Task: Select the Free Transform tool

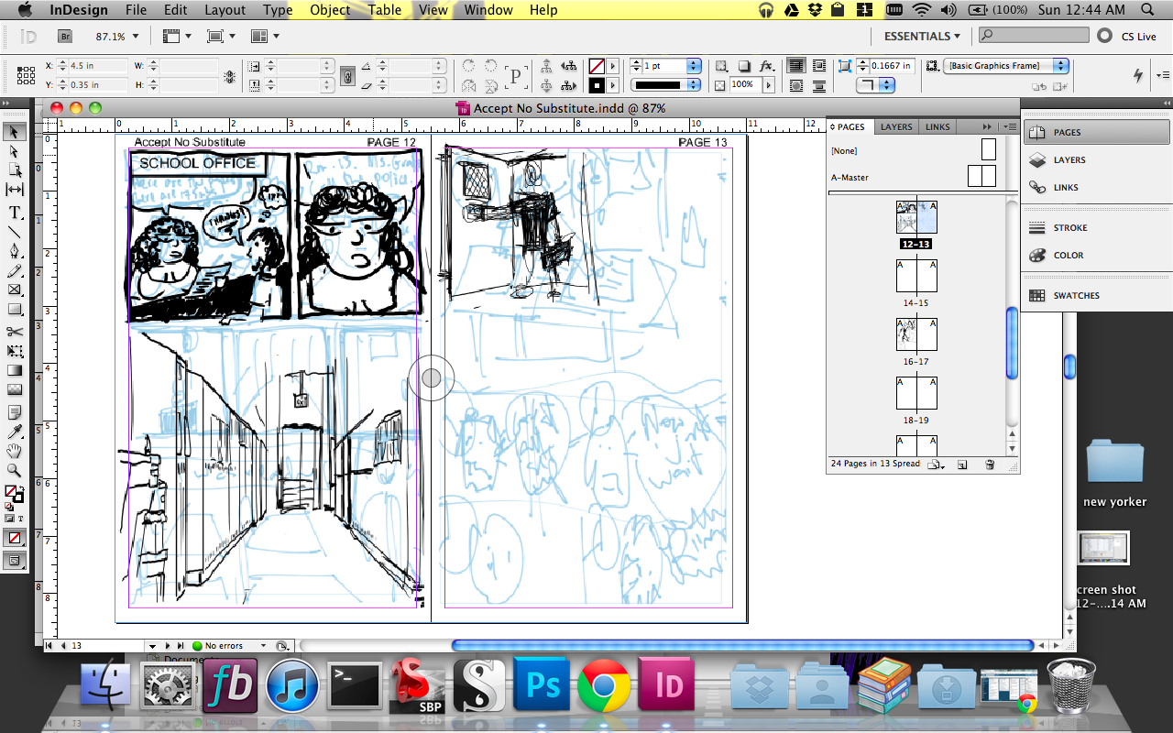Action: click(15, 351)
